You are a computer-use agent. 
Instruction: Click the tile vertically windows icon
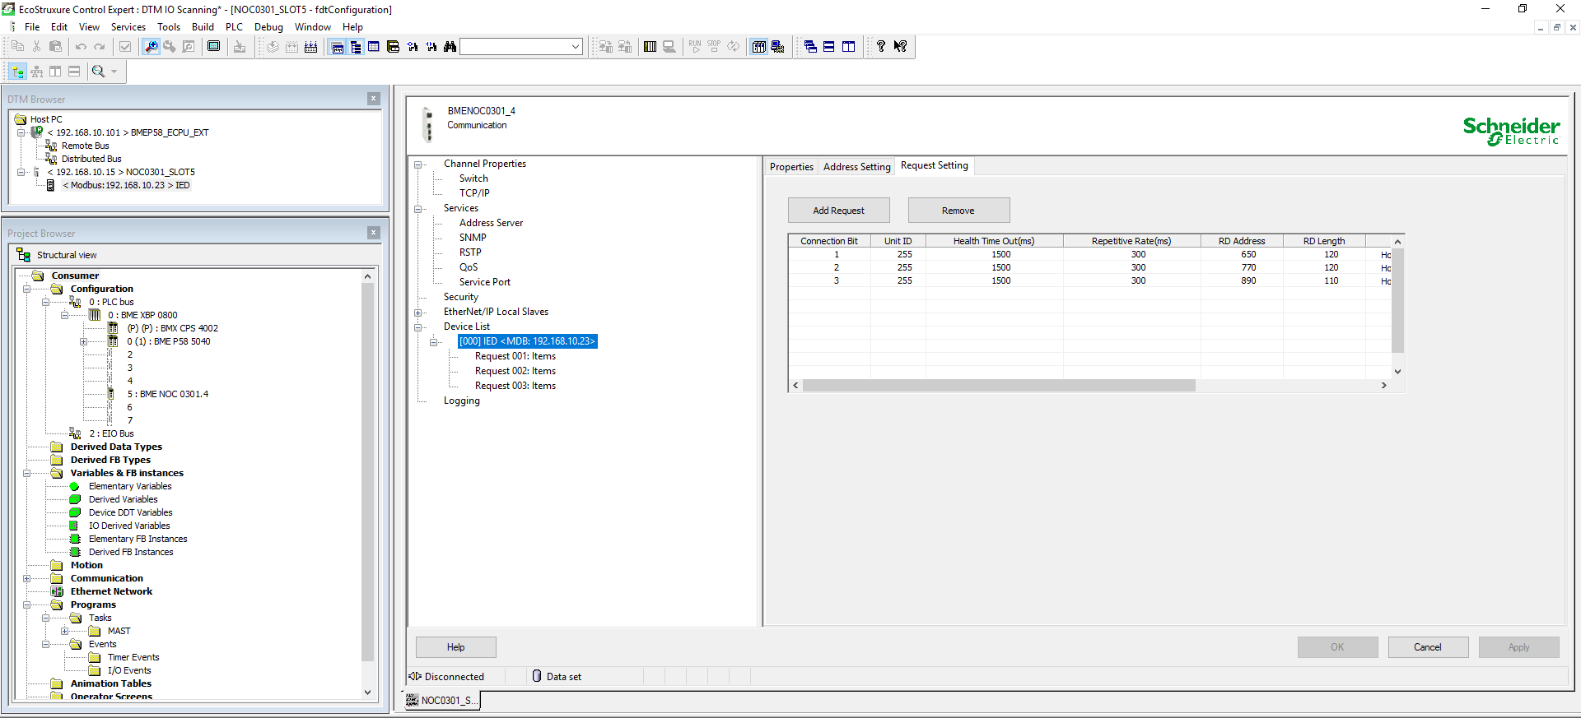tap(848, 47)
